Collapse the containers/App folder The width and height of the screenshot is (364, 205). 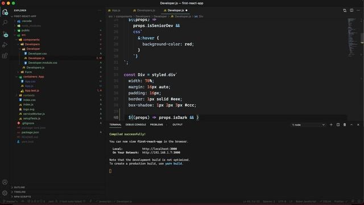[x=34, y=77]
